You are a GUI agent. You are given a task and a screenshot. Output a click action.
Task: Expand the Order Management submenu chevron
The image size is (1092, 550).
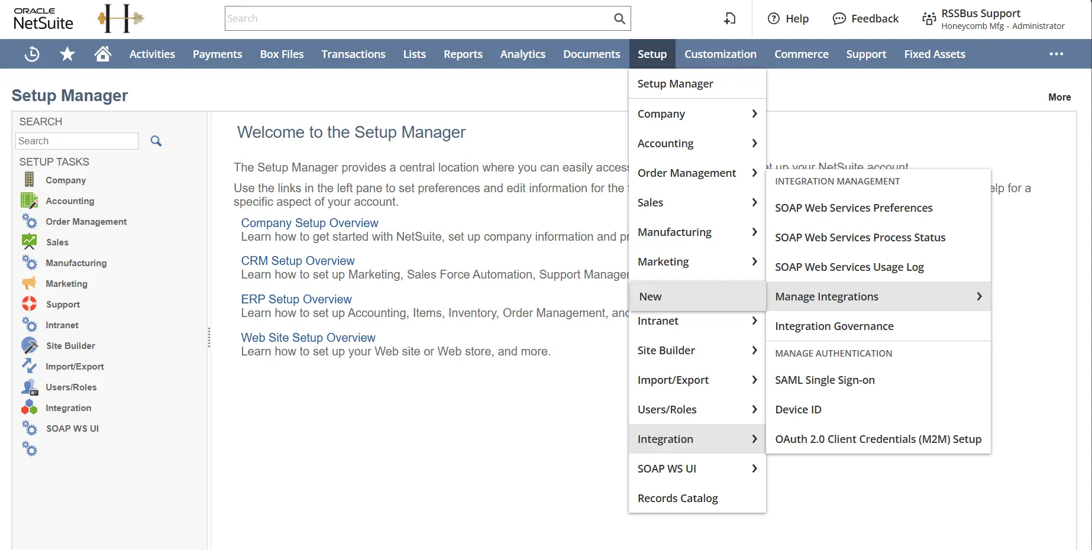point(754,173)
